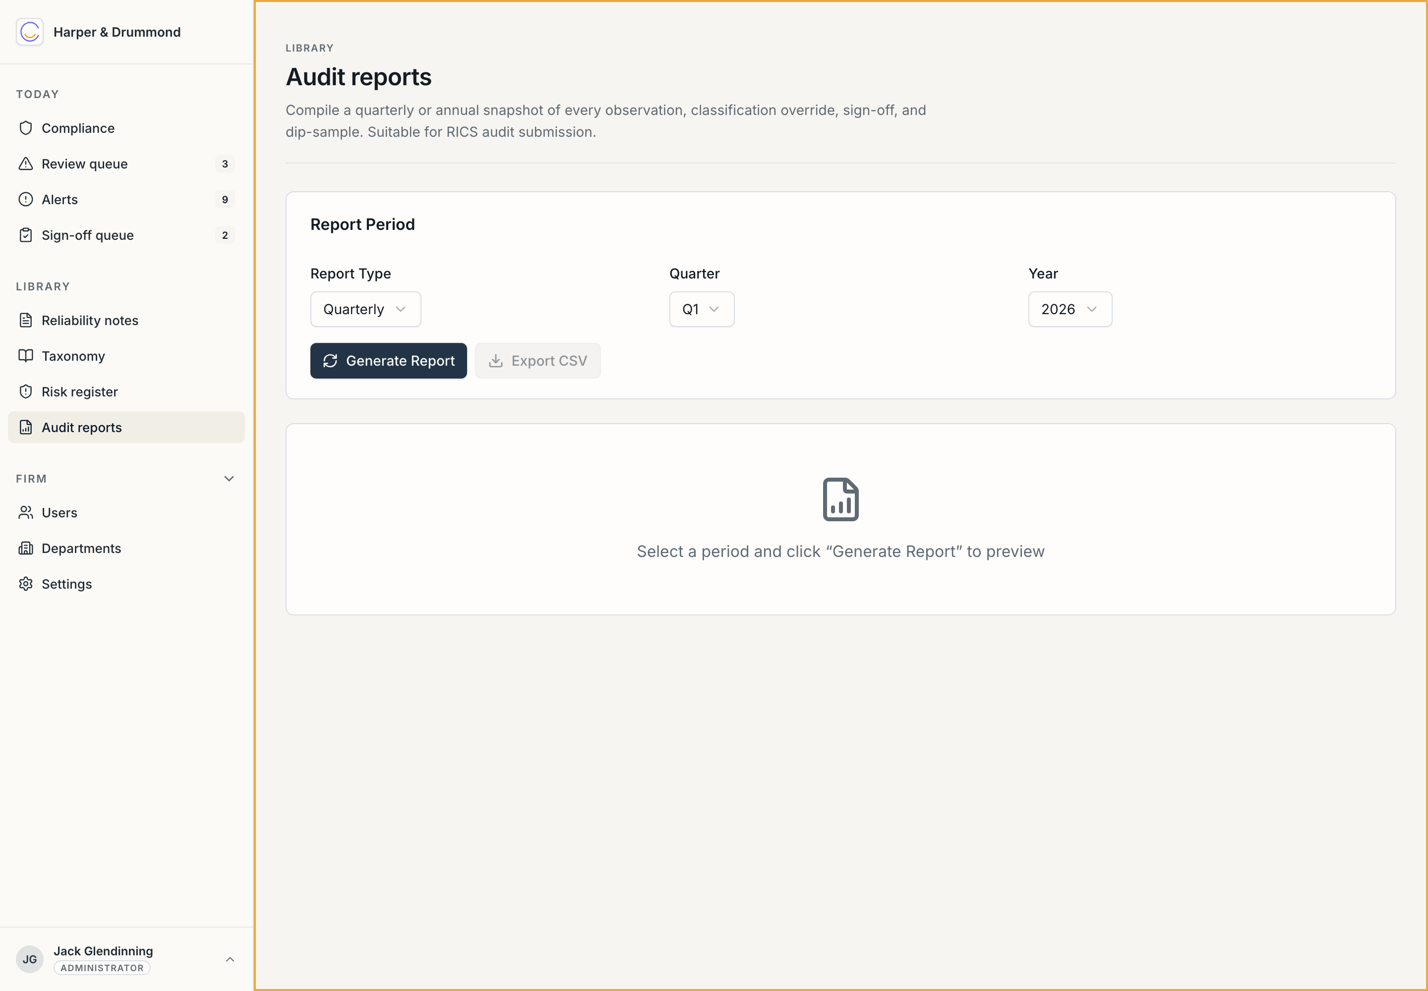Click the Harper & Drummond logo icon
The height and width of the screenshot is (991, 1428).
pos(30,32)
